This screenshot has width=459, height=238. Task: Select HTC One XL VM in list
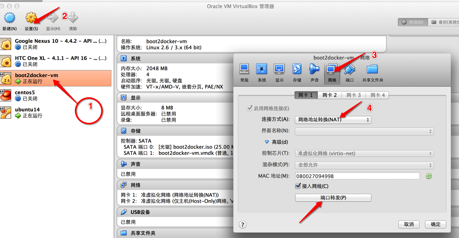(56, 61)
